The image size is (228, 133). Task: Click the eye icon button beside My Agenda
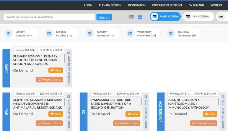point(221,17)
